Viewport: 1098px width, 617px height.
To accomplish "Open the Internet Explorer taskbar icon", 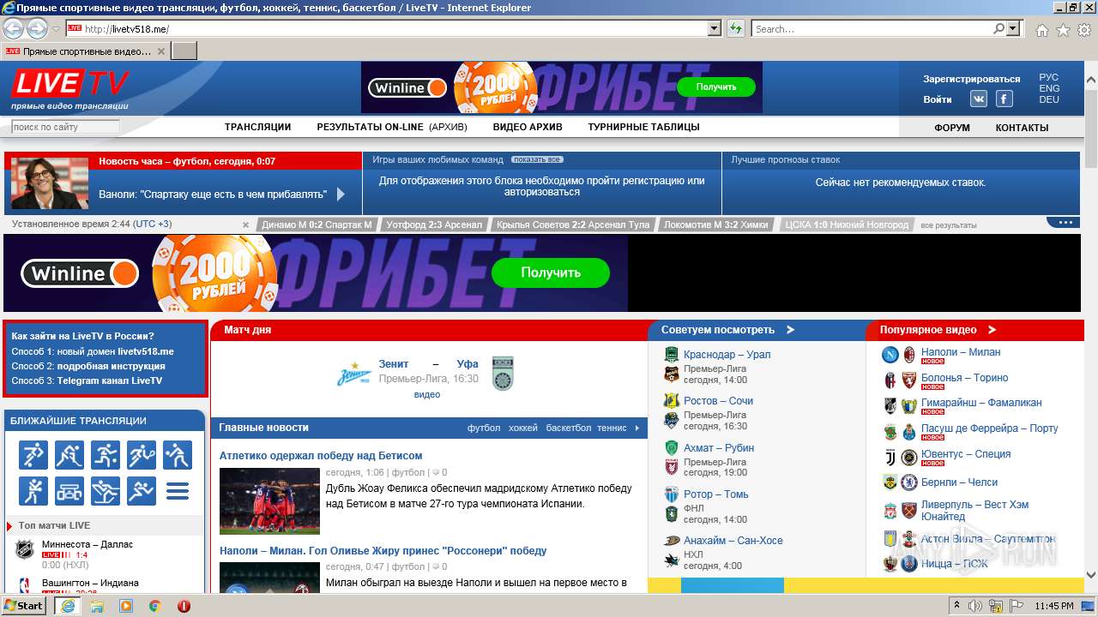I will 67,605.
